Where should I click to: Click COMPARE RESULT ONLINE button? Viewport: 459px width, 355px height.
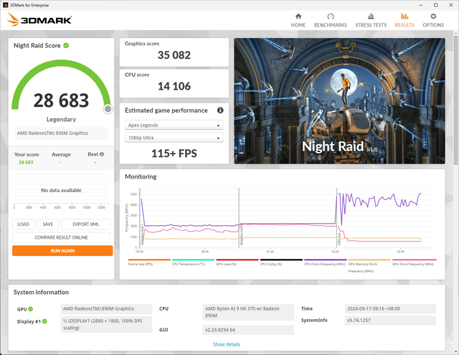pos(61,237)
